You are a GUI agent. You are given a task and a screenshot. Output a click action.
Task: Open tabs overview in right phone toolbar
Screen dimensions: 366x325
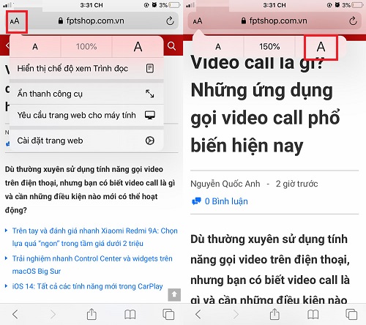[x=351, y=314]
